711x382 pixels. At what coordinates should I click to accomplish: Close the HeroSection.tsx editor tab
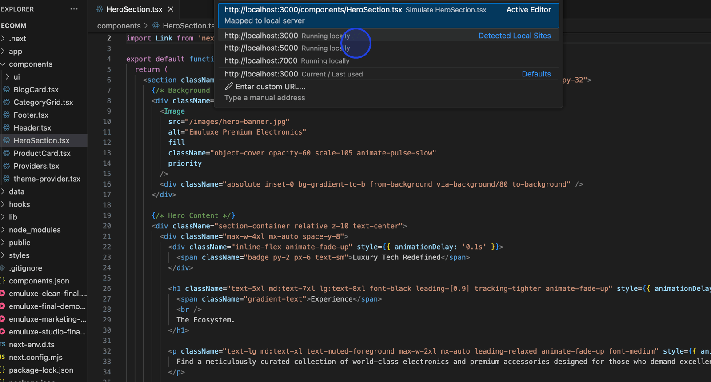tap(171, 9)
